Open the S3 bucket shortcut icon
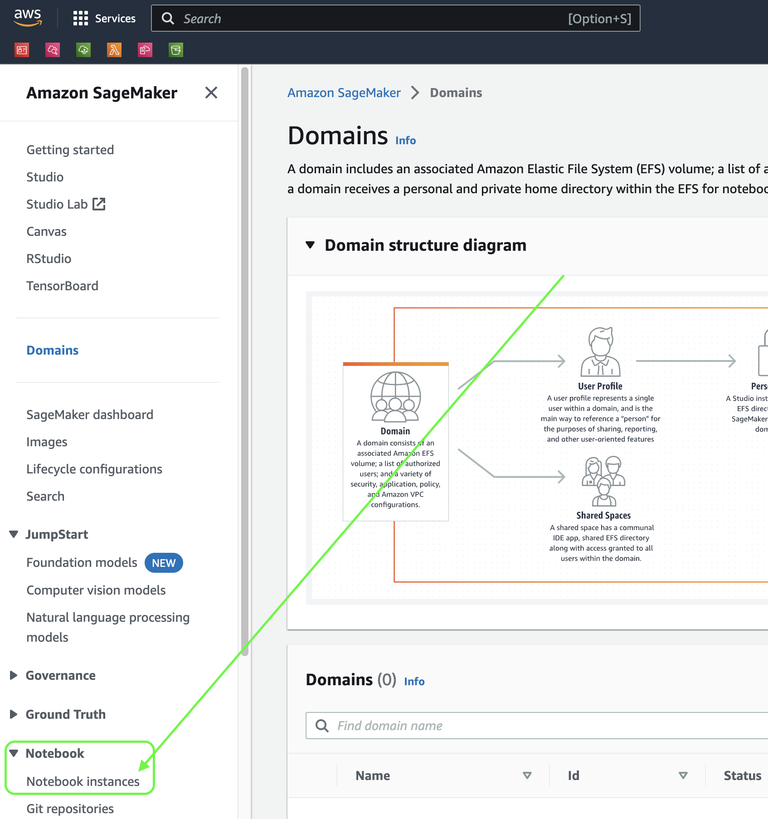Image resolution: width=768 pixels, height=819 pixels. [176, 50]
